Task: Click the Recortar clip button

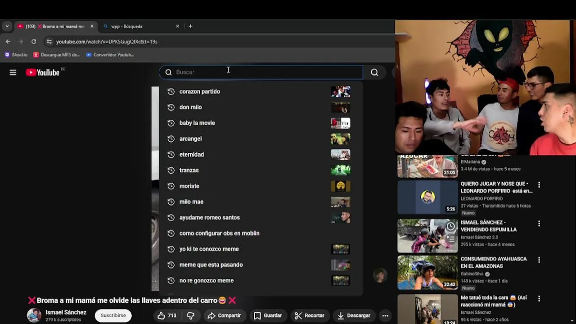Action: coord(310,315)
